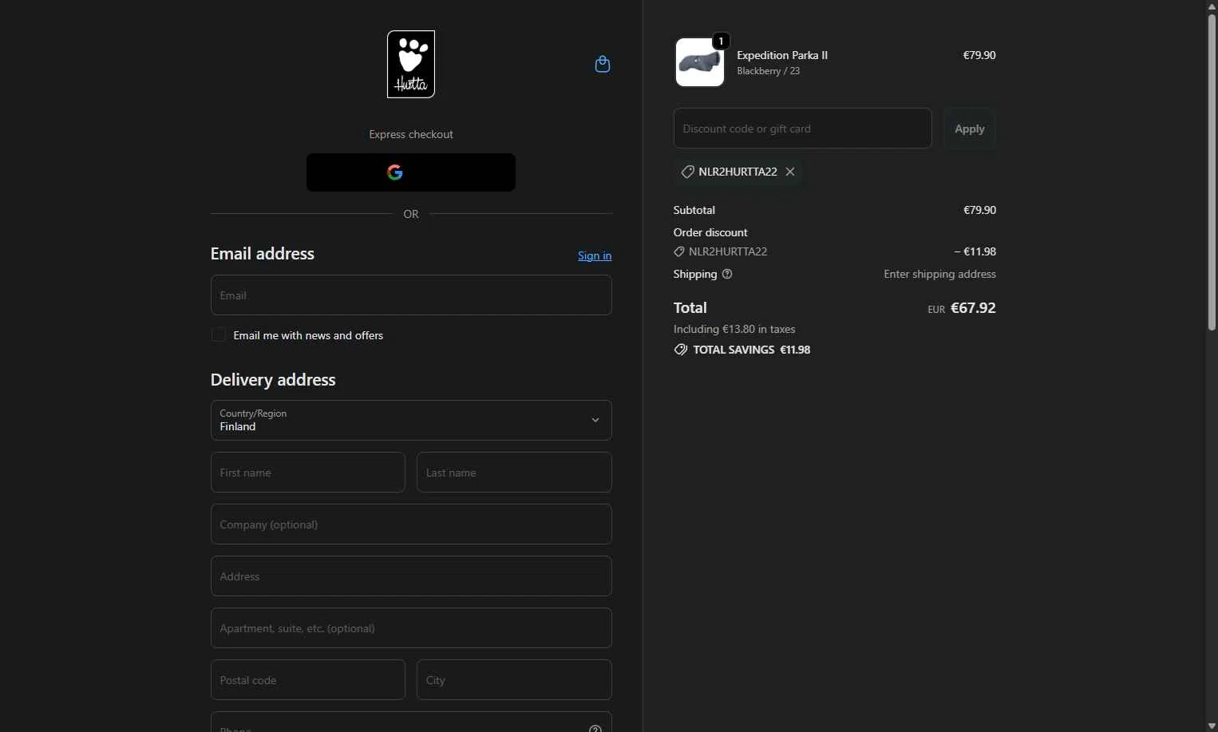
Task: Open the Hurtta logo home link
Action: tap(411, 65)
